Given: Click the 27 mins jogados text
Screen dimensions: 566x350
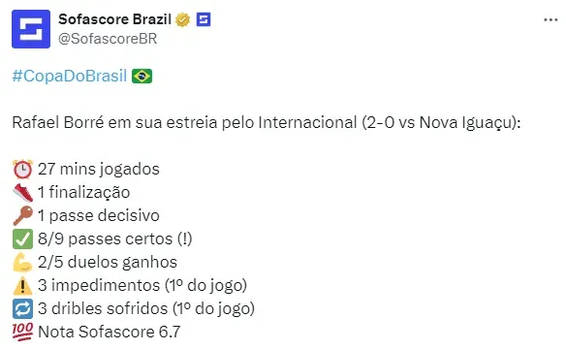Looking at the screenshot, I should 99,170.
